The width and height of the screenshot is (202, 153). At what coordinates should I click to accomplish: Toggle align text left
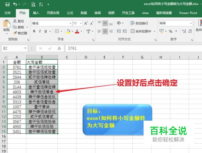[99, 31]
